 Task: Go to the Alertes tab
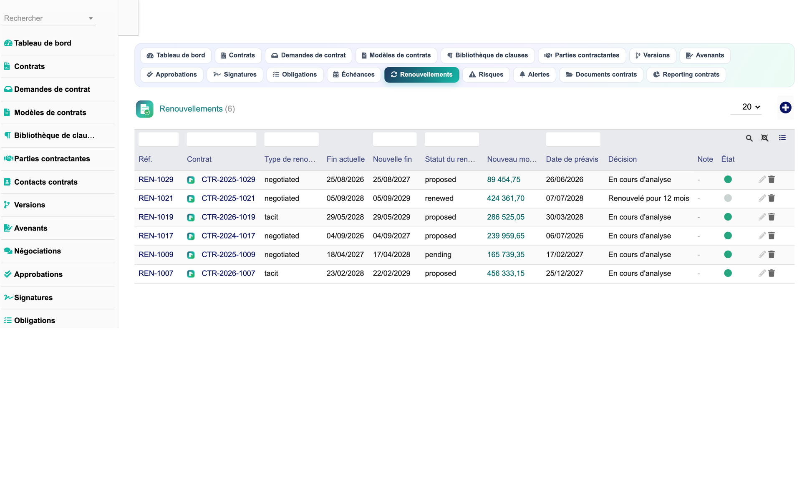pos(534,75)
